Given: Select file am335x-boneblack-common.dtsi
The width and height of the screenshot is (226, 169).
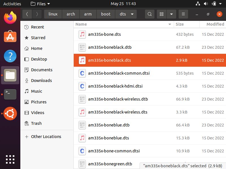Looking at the screenshot, I should pyautogui.click(x=150, y=73).
